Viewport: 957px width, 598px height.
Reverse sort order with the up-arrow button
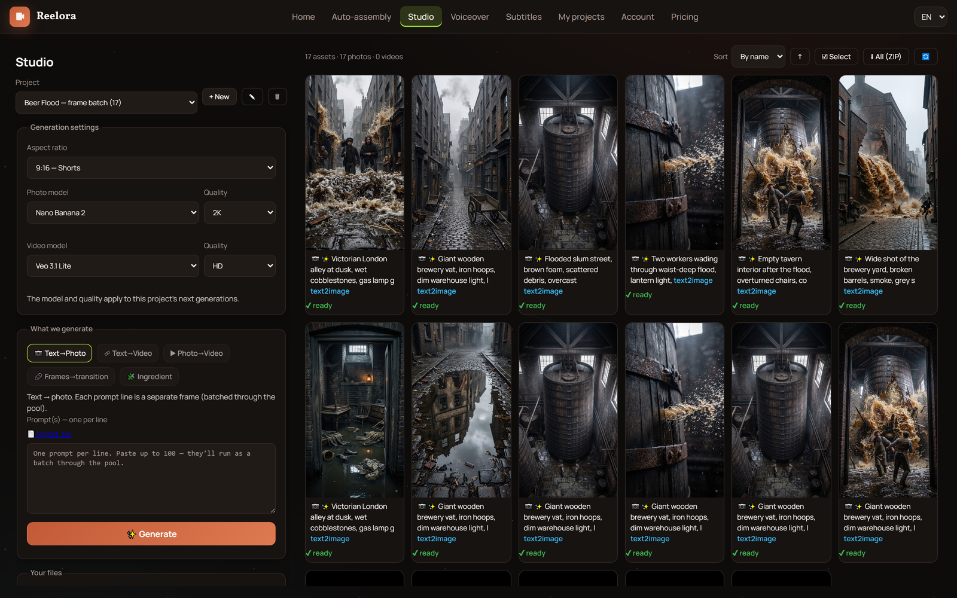pos(800,57)
